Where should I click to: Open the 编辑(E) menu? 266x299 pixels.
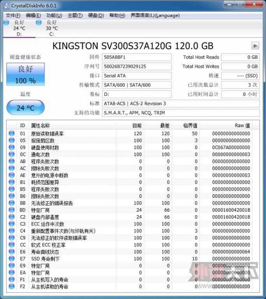[33, 16]
